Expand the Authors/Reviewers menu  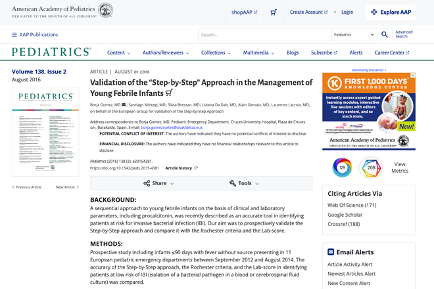(166, 53)
